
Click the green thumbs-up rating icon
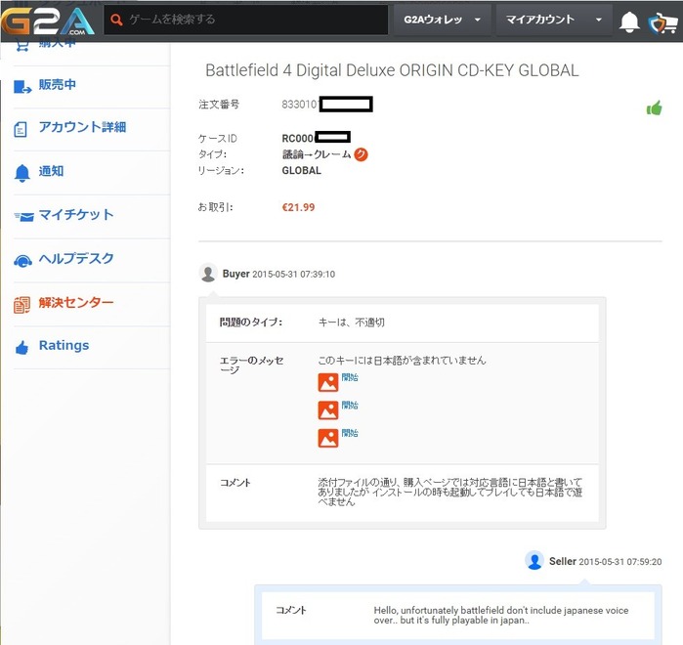click(655, 107)
